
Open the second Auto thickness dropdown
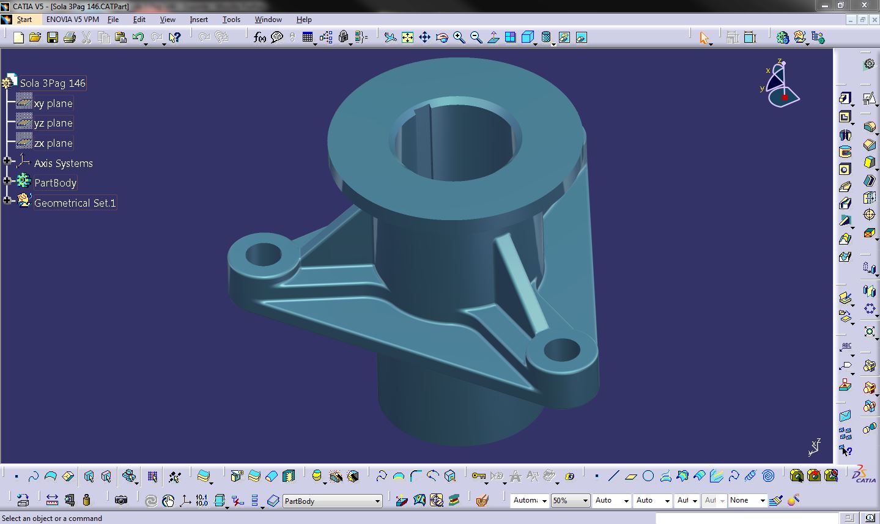click(667, 501)
